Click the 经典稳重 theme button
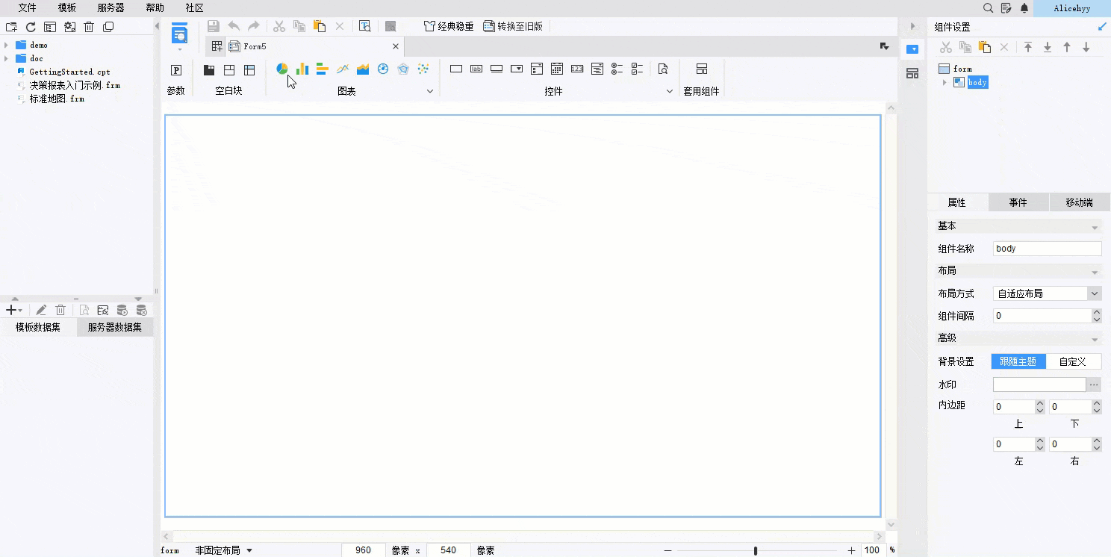 click(449, 26)
